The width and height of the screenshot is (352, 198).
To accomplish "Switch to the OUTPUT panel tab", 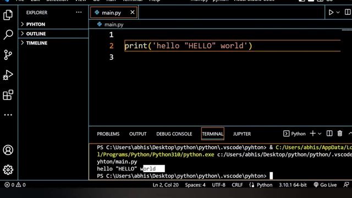I will tap(138, 134).
